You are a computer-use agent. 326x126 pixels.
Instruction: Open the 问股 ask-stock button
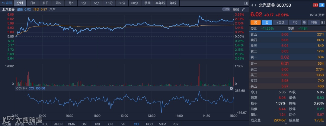(x=314, y=22)
